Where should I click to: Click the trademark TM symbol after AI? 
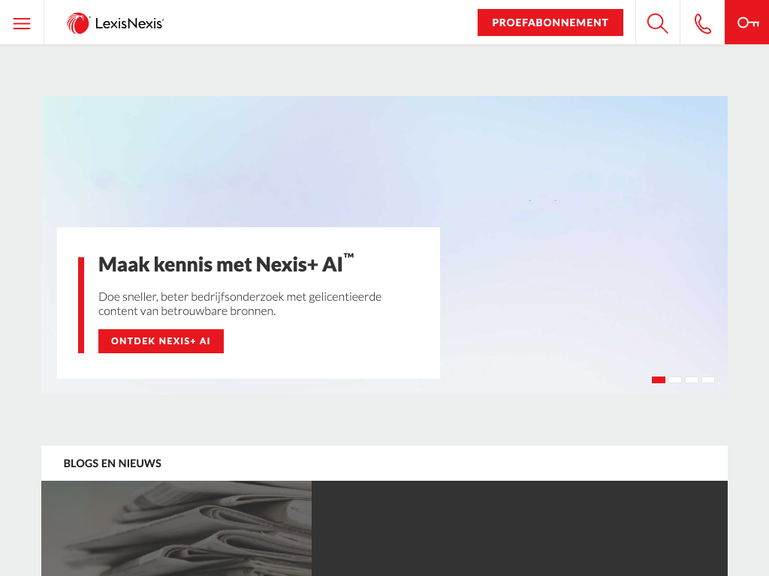click(x=348, y=256)
